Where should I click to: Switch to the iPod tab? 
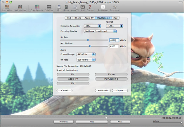pos(69,18)
